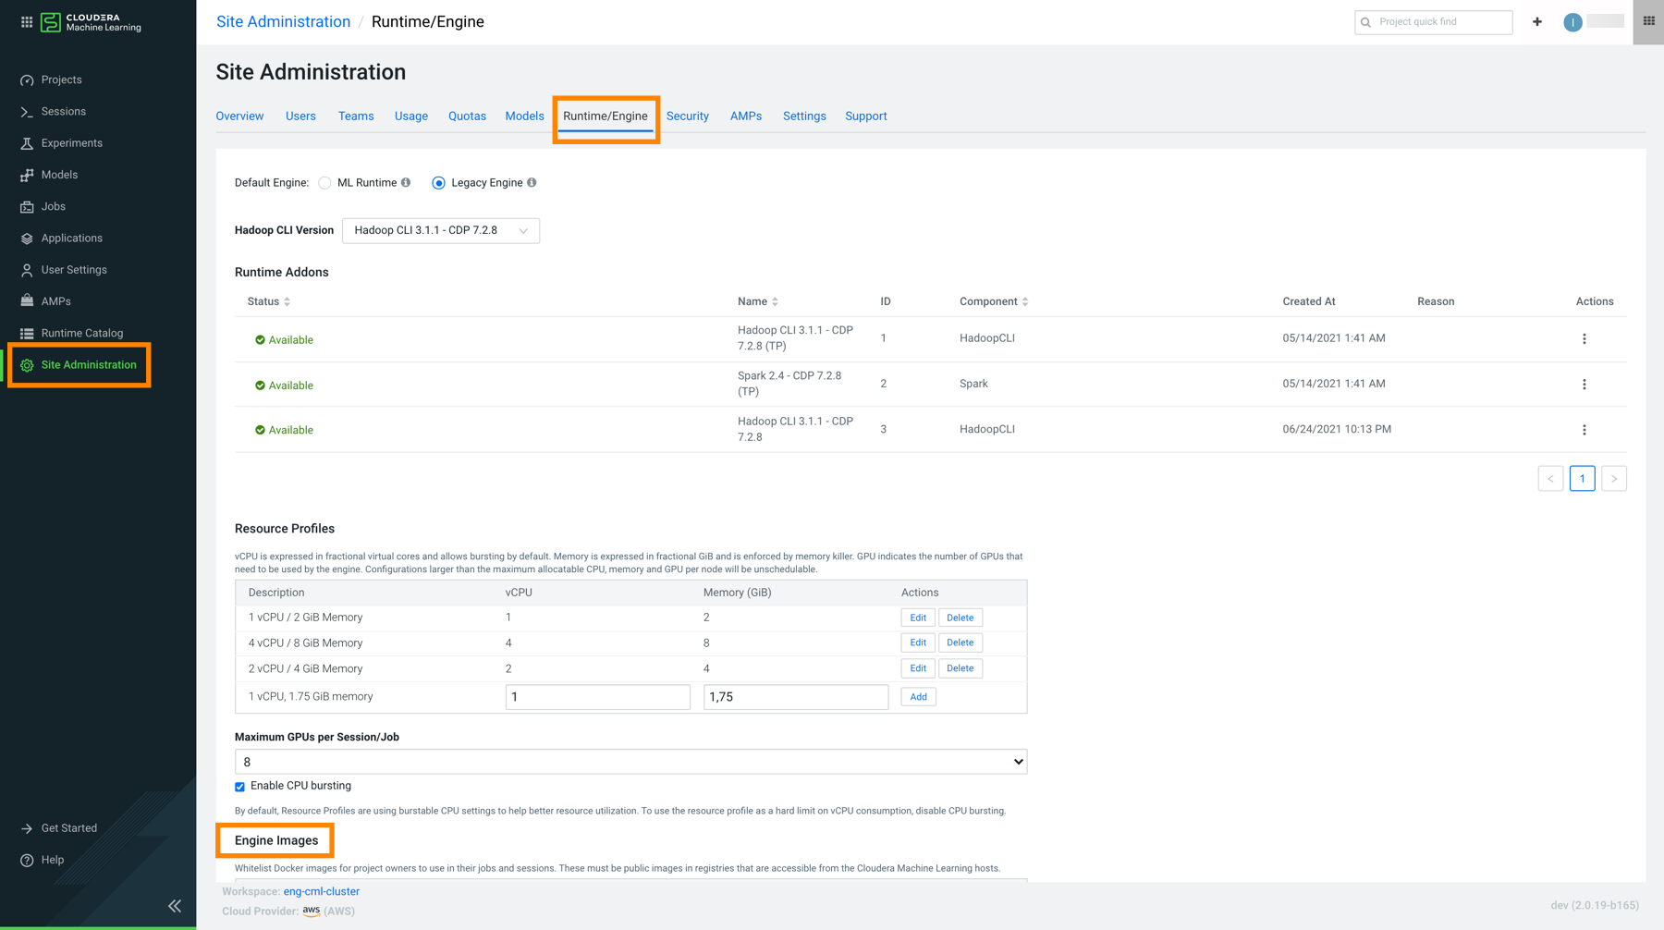The width and height of the screenshot is (1664, 930).
Task: Delete the 4 vCPU / 8 GiB profile
Action: pos(960,642)
